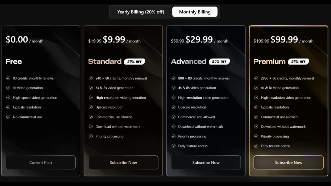Image resolution: width=331 pixels, height=186 pixels.
Task: Click the Premium plan title
Action: pos(269,61)
